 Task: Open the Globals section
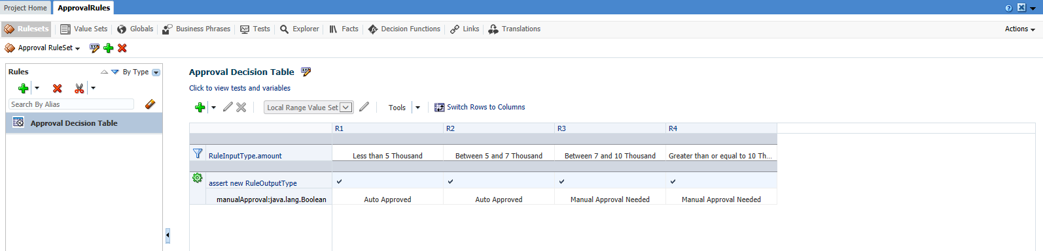coord(135,29)
